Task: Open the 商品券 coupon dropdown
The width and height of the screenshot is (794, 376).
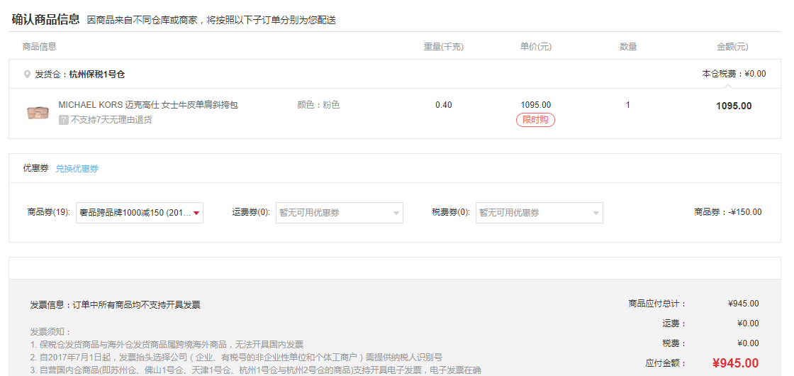Action: point(139,213)
